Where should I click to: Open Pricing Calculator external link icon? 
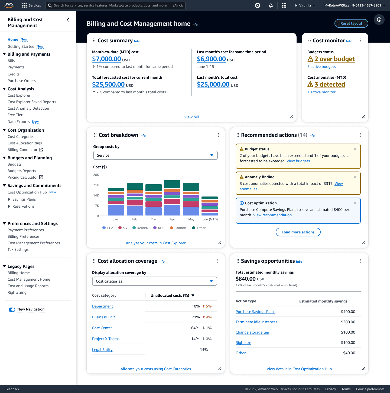[41, 177]
